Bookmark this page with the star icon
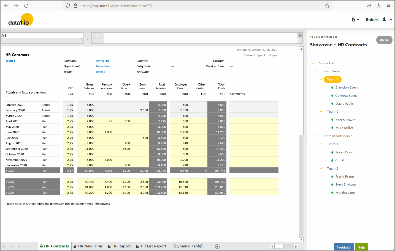Viewport: 395px width, 251px height. coord(327,5)
